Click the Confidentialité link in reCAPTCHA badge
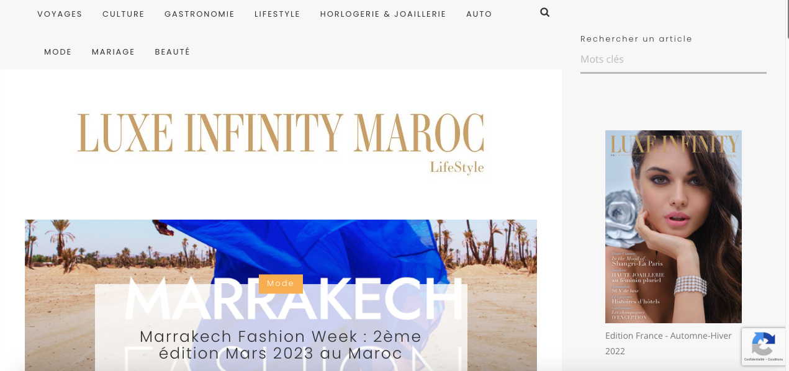Image resolution: width=789 pixels, height=371 pixels. pyautogui.click(x=753, y=359)
